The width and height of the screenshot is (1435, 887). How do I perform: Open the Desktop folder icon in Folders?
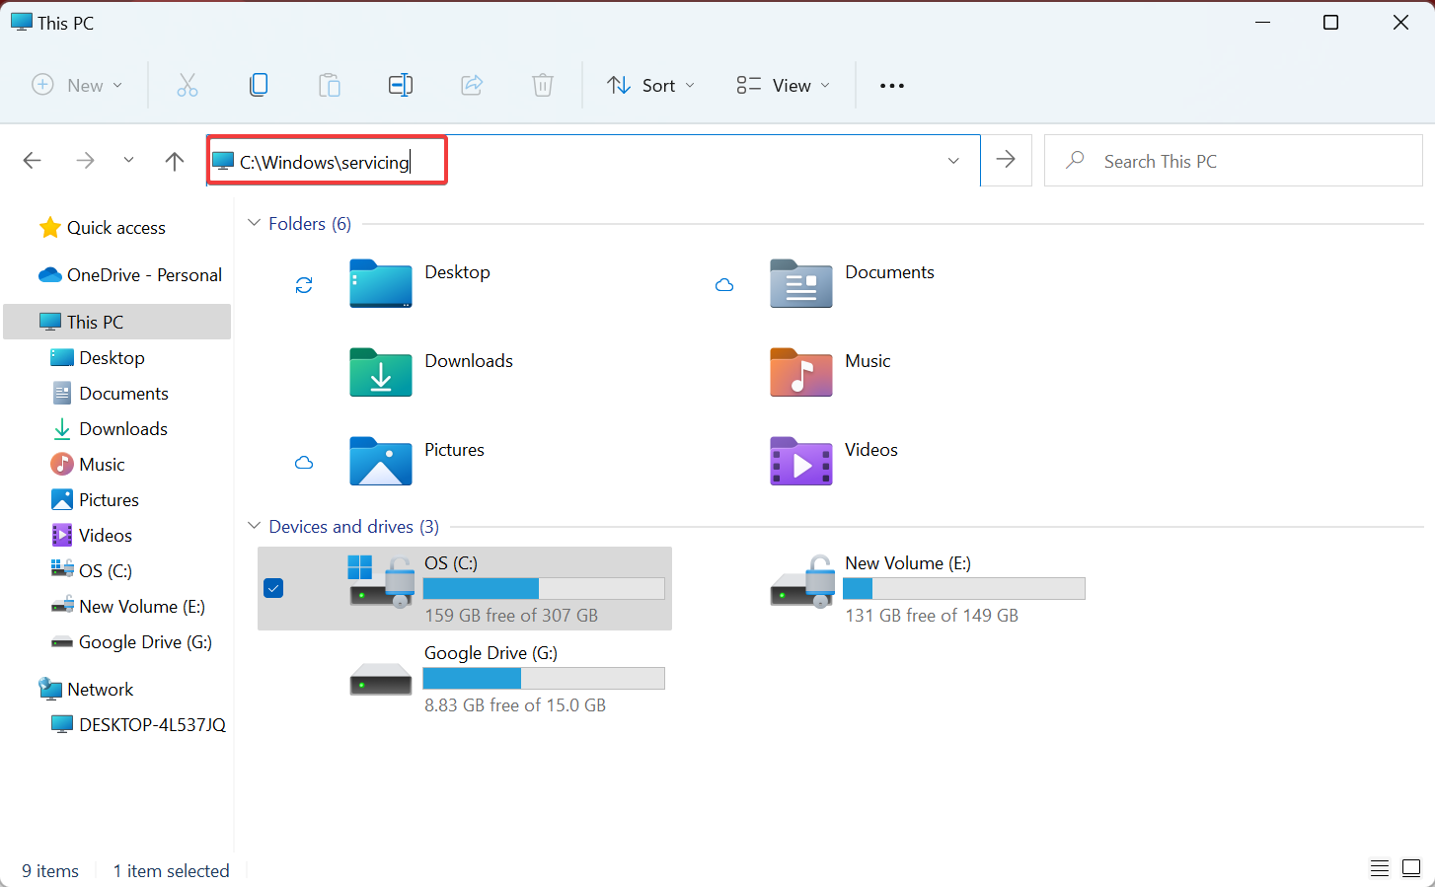[381, 283]
